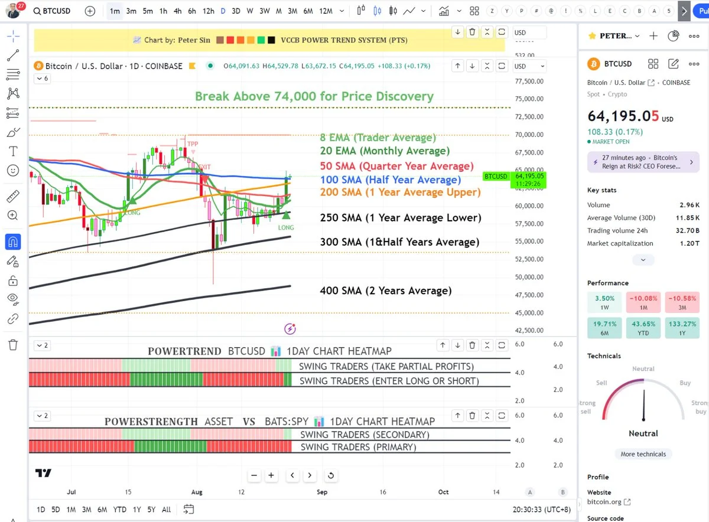Expand the POWERSTRENGTH pane legend 2
709x522 pixels.
(43, 416)
